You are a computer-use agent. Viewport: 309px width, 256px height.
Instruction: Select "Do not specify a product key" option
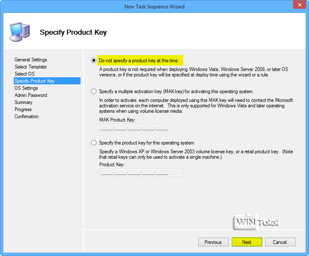[x=94, y=61]
